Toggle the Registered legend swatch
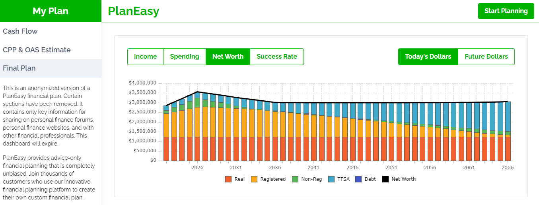The width and height of the screenshot is (539, 205). 254,179
